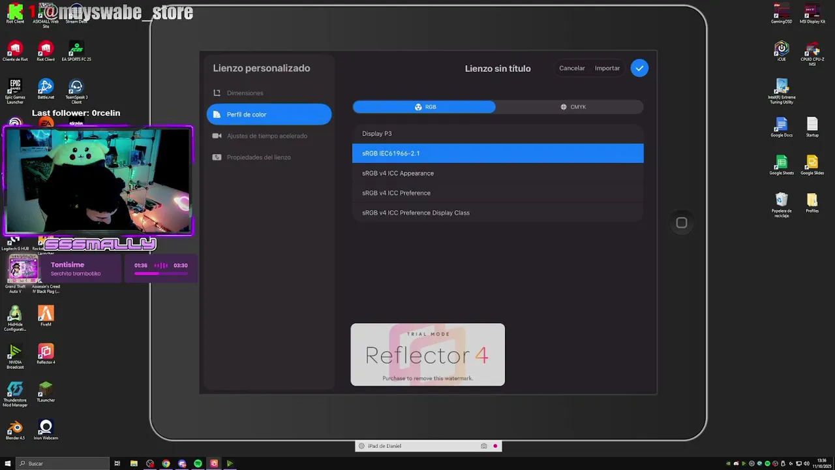Choose the Display P3 color profile
This screenshot has height=470, width=835.
pyautogui.click(x=498, y=133)
